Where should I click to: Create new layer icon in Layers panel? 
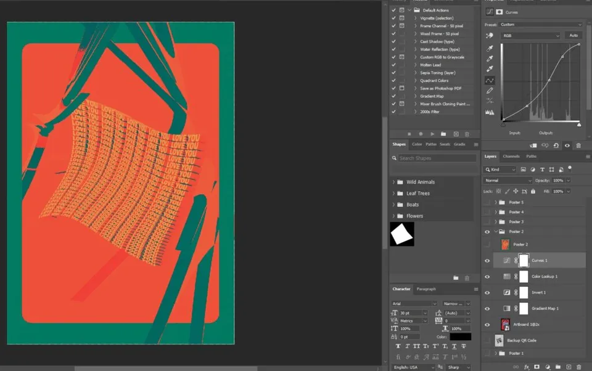[x=569, y=367]
